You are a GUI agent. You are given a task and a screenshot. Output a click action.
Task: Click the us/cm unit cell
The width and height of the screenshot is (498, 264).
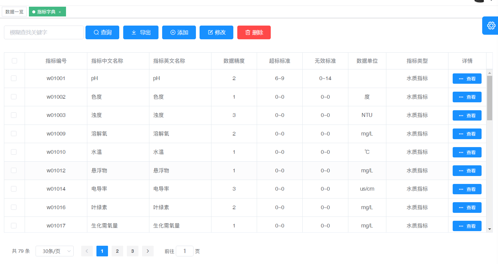pos(367,189)
